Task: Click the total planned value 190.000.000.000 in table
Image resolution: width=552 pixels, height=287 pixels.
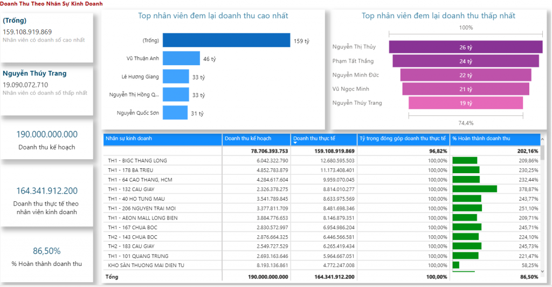Action: click(x=268, y=277)
